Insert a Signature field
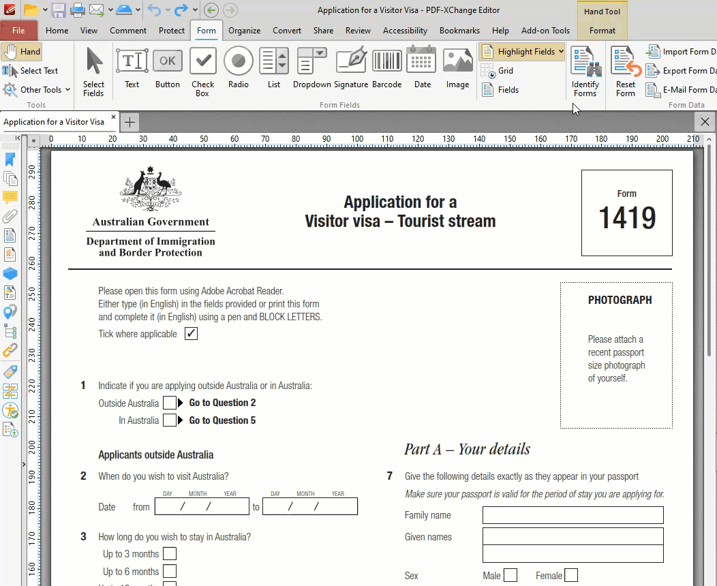The width and height of the screenshot is (717, 586). (351, 69)
